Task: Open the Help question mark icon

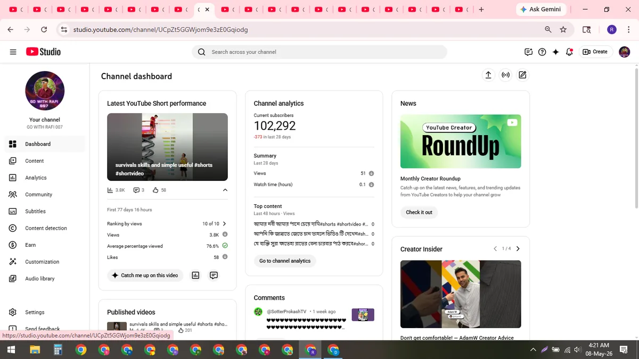Action: [542, 52]
